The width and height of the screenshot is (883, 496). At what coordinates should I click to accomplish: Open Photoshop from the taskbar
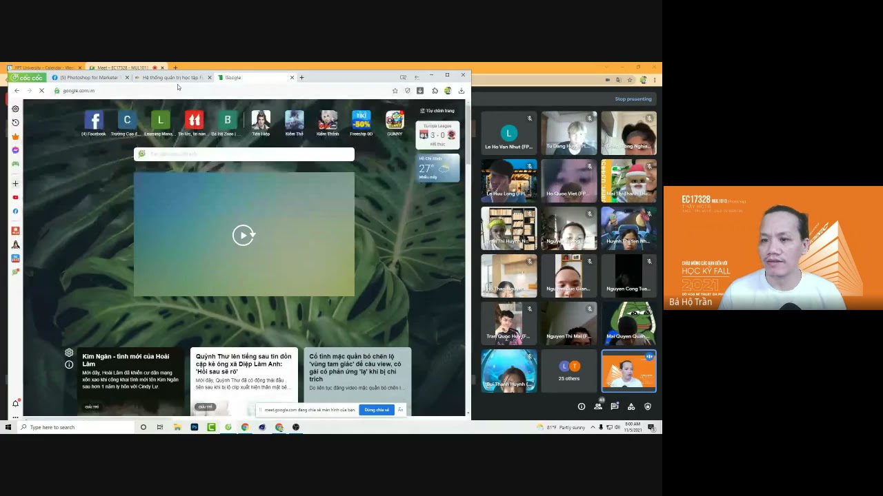click(194, 427)
